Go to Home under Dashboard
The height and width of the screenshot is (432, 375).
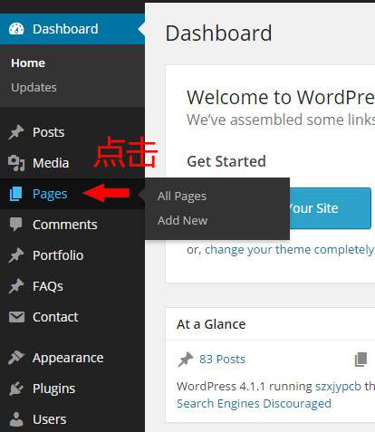click(x=28, y=63)
